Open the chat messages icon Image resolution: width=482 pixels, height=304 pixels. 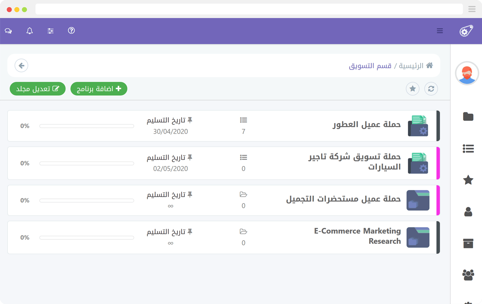pos(8,31)
